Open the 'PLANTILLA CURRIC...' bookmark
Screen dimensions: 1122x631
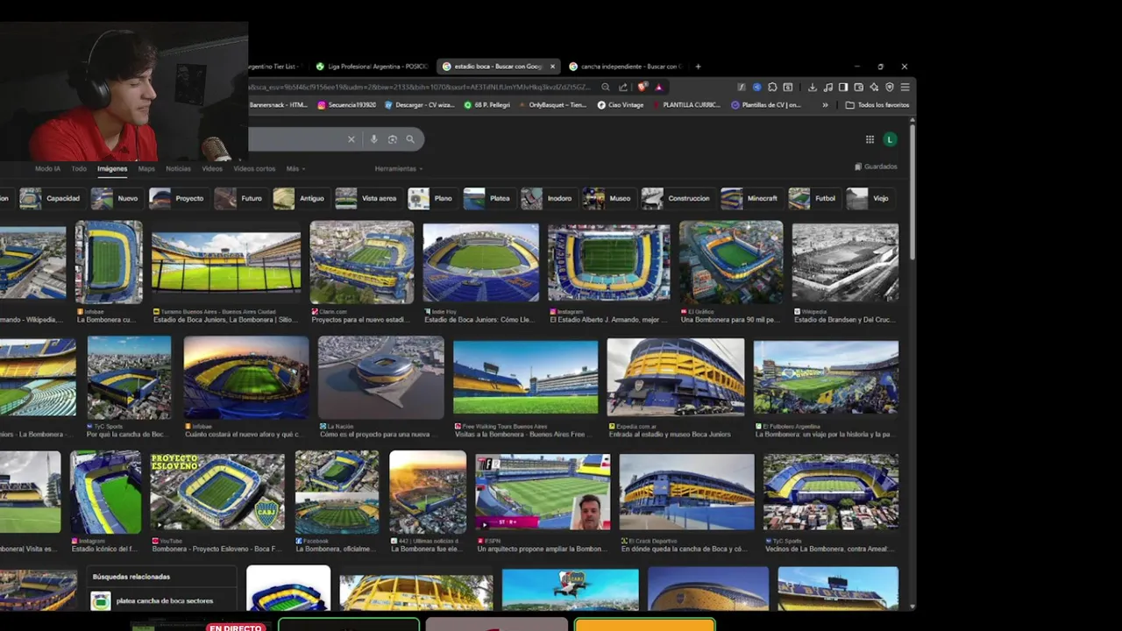[685, 105]
